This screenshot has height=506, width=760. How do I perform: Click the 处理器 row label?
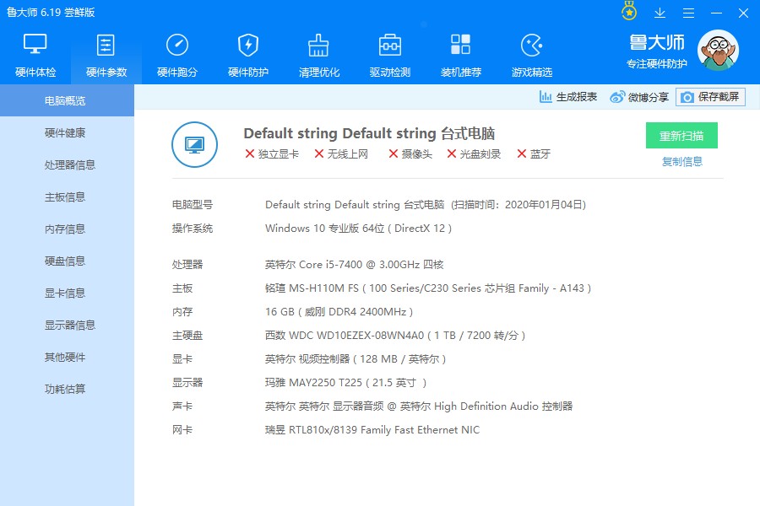[x=187, y=264]
